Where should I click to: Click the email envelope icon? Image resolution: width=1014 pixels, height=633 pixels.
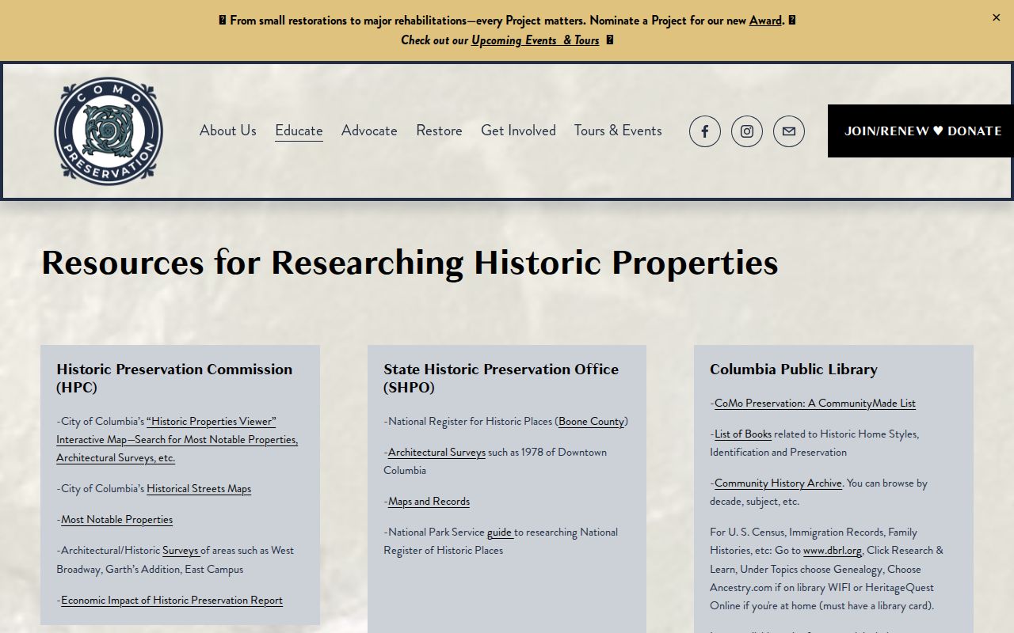[789, 131]
